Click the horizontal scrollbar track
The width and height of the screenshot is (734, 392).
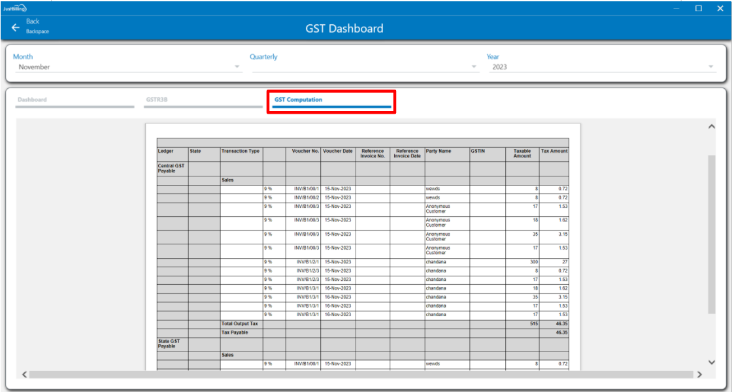tap(359, 374)
